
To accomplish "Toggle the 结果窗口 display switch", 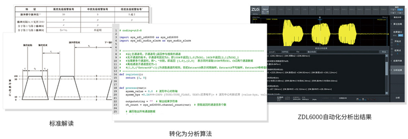I will coord(397,36).
